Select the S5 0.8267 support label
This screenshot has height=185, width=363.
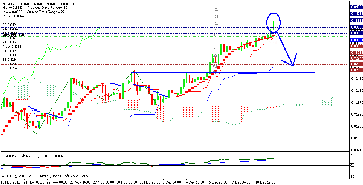click(x=10, y=68)
